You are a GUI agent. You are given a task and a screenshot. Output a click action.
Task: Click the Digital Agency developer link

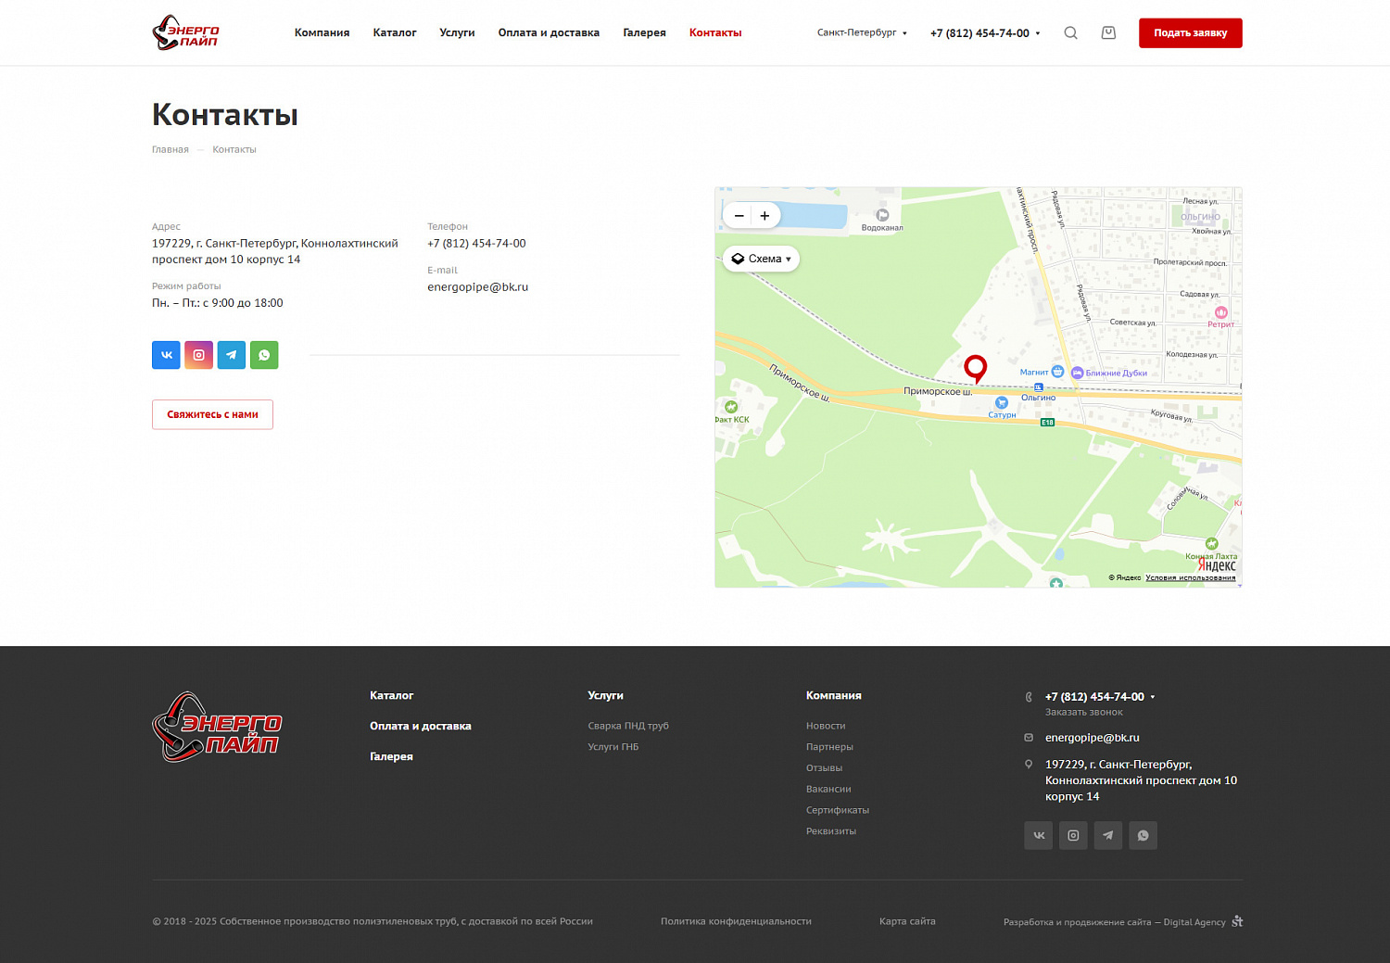(1194, 922)
